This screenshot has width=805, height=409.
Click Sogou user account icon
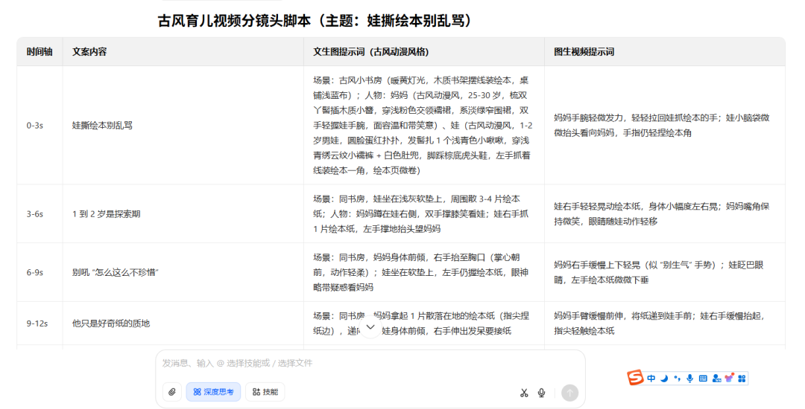[717, 379]
